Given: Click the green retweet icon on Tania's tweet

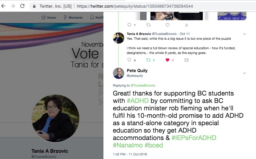Looking at the screenshot, I should pos(148,60).
